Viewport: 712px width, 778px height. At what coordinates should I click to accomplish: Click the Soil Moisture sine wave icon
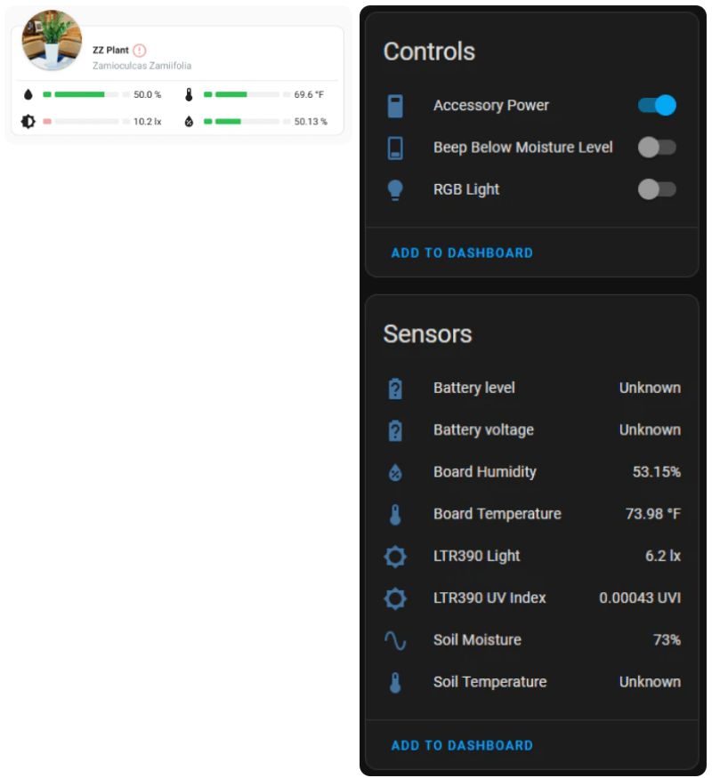tap(395, 640)
